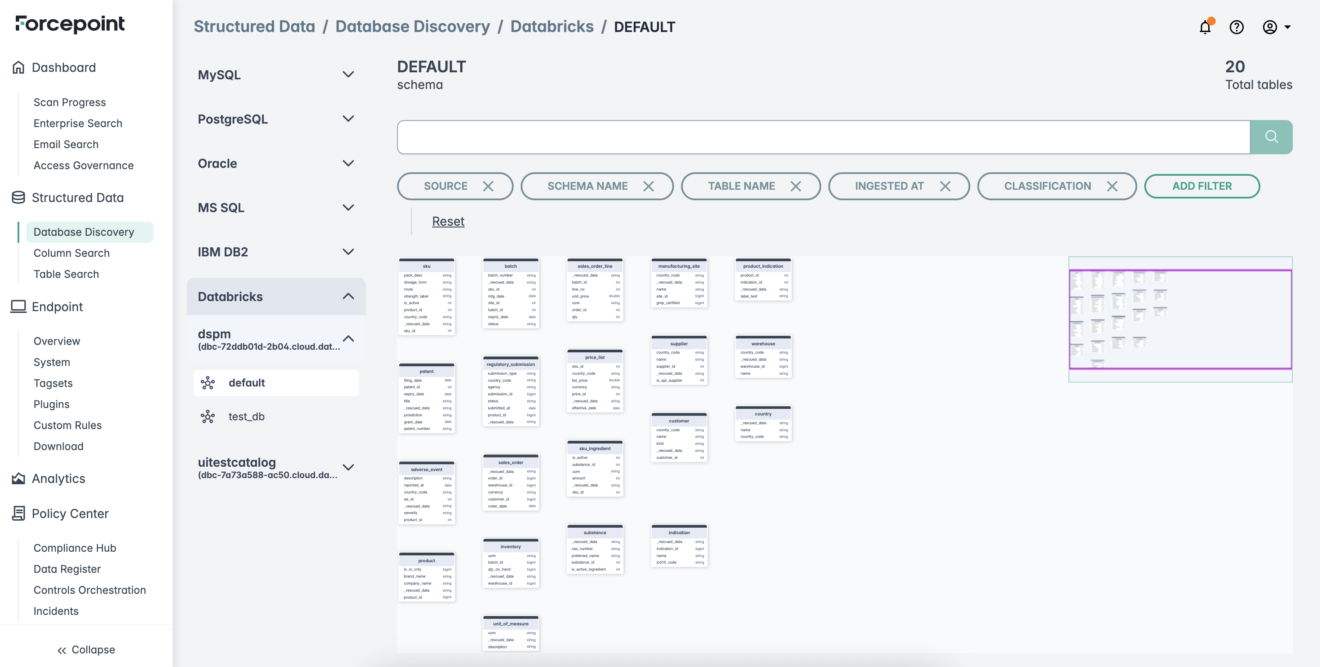
Task: Expand the uitestcatalog catalog
Action: coord(348,467)
